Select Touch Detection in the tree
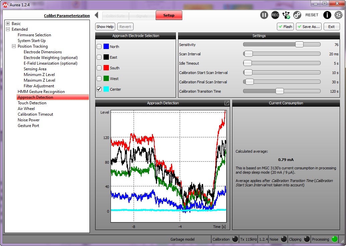Screen dimensions: 346x246 32,103
